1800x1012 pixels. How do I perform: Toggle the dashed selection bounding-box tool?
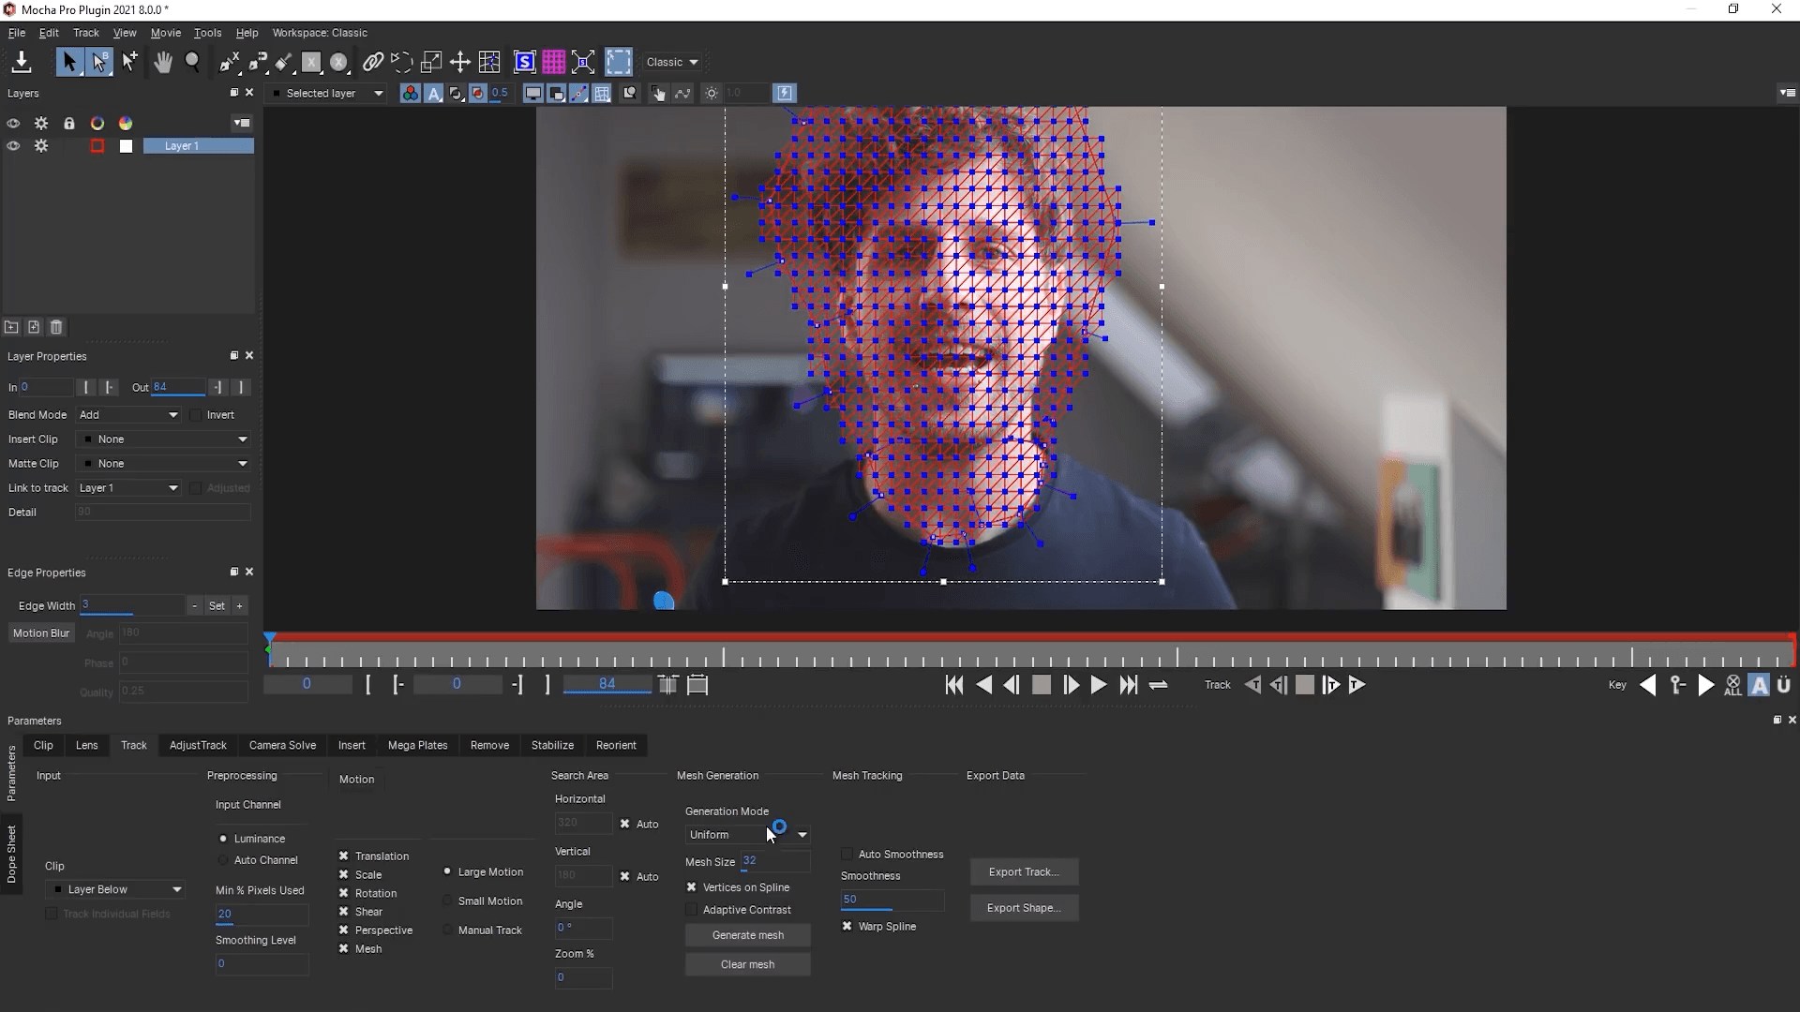pyautogui.click(x=619, y=62)
